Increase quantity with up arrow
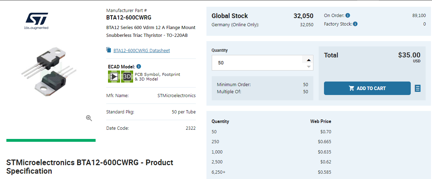Image resolution: width=432 pixels, height=179 pixels. pyautogui.click(x=309, y=60)
